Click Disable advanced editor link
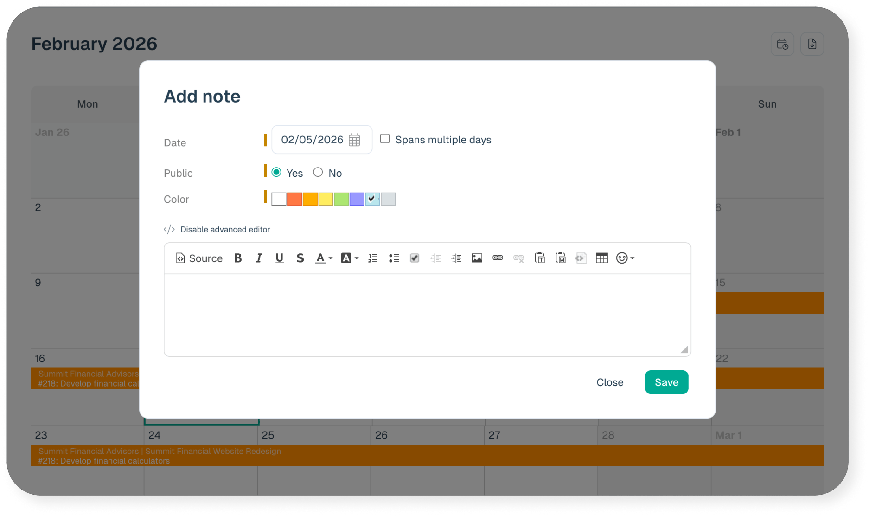The width and height of the screenshot is (869, 516). click(x=225, y=229)
